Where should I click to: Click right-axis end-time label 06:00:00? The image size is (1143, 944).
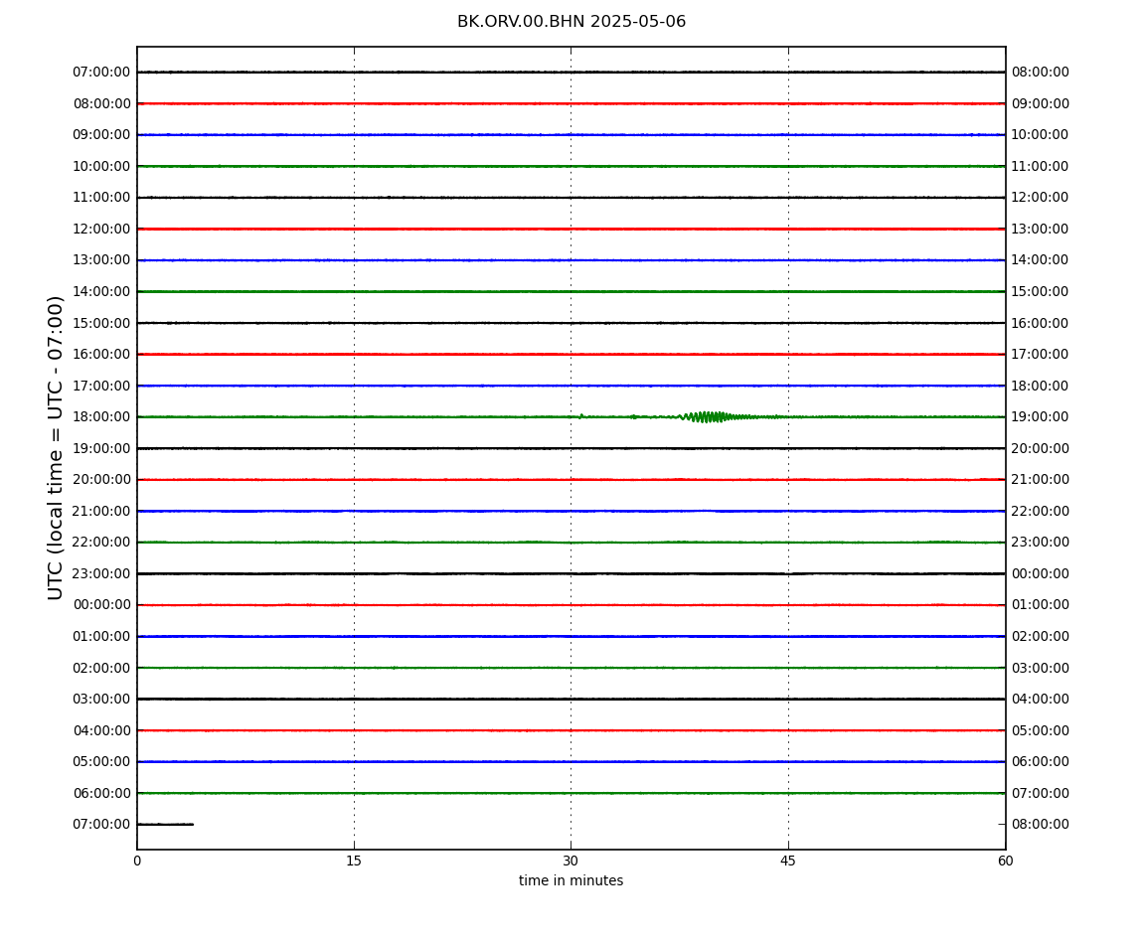tap(1041, 762)
